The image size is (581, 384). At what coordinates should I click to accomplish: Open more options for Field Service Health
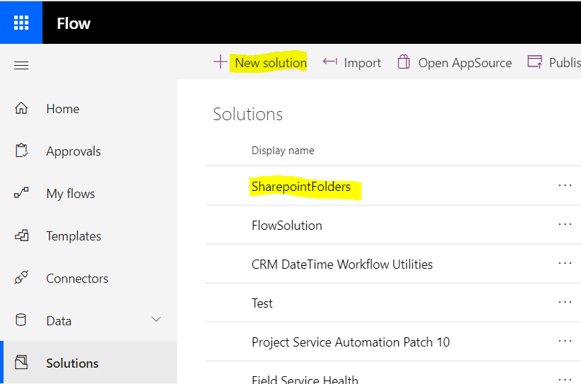click(x=565, y=379)
